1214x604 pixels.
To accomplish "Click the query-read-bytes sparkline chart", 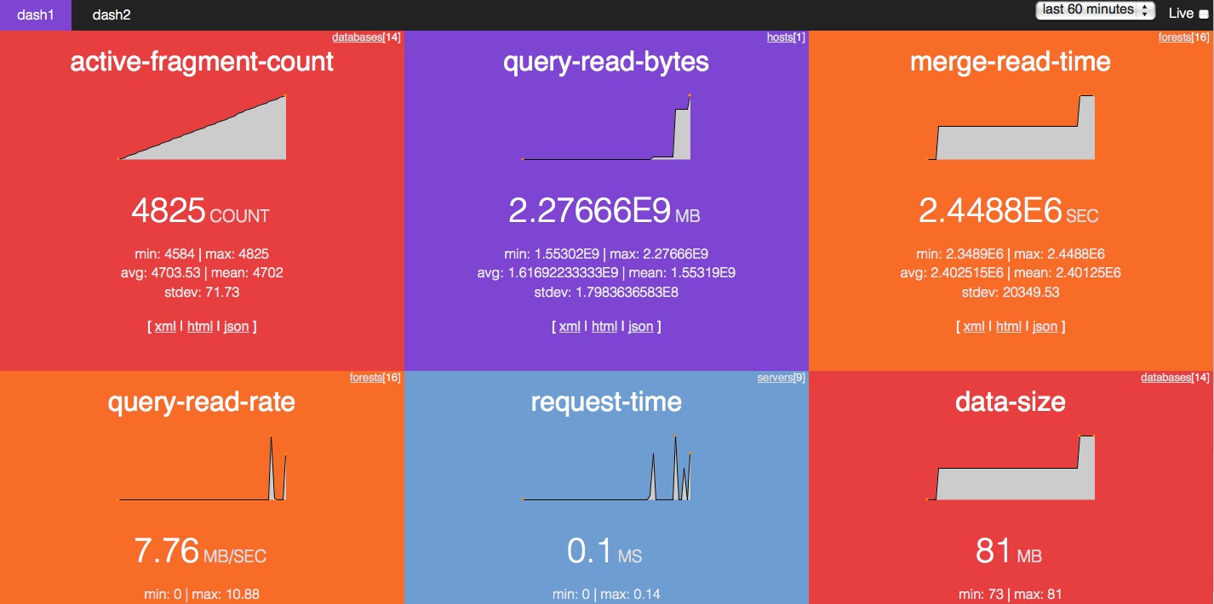I will tap(606, 128).
